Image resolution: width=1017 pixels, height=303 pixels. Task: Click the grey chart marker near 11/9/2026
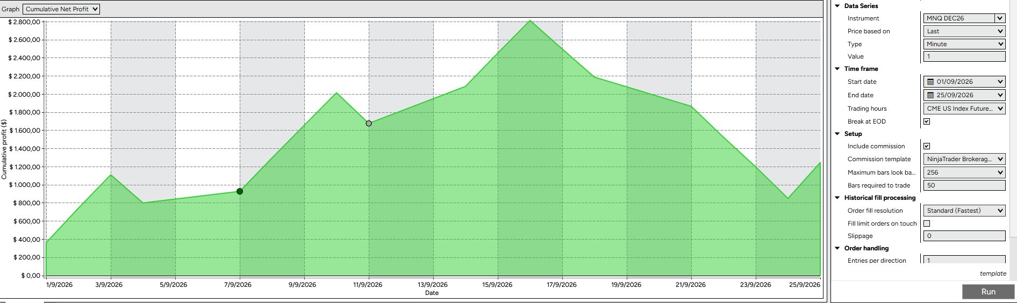coord(369,124)
